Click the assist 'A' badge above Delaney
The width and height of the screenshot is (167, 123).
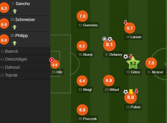pos(105,39)
